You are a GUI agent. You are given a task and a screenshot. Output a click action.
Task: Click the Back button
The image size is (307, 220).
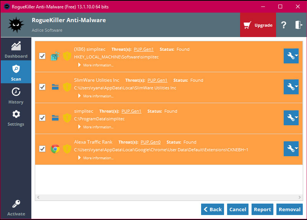tap(213, 209)
